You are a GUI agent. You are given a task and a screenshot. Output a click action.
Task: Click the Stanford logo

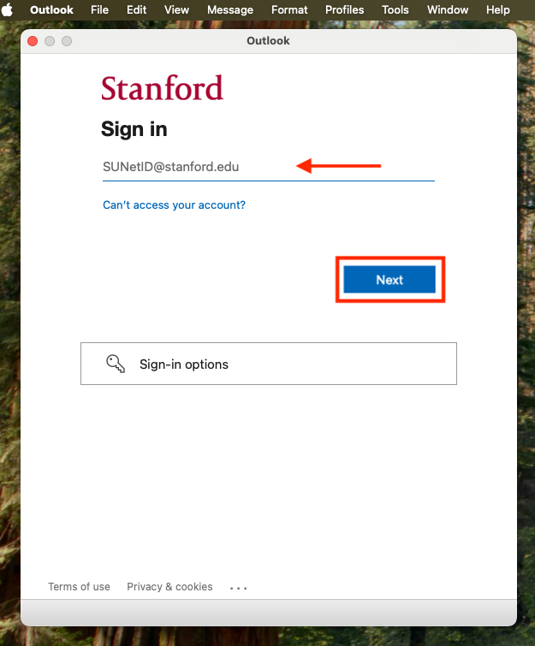(x=162, y=88)
